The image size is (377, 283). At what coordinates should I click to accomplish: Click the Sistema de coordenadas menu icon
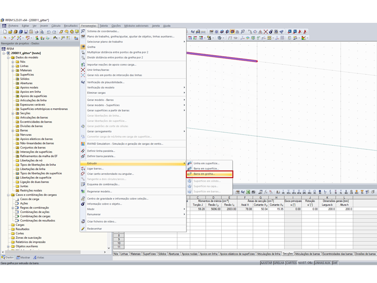[x=83, y=31]
